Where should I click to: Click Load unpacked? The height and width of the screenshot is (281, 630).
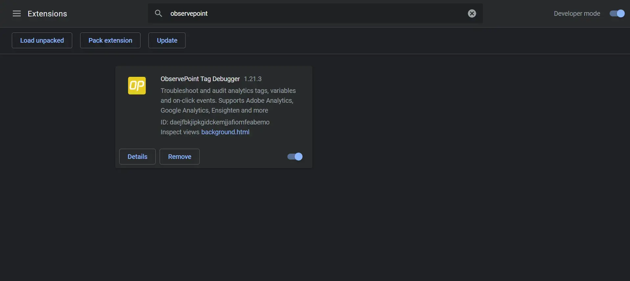(x=42, y=40)
